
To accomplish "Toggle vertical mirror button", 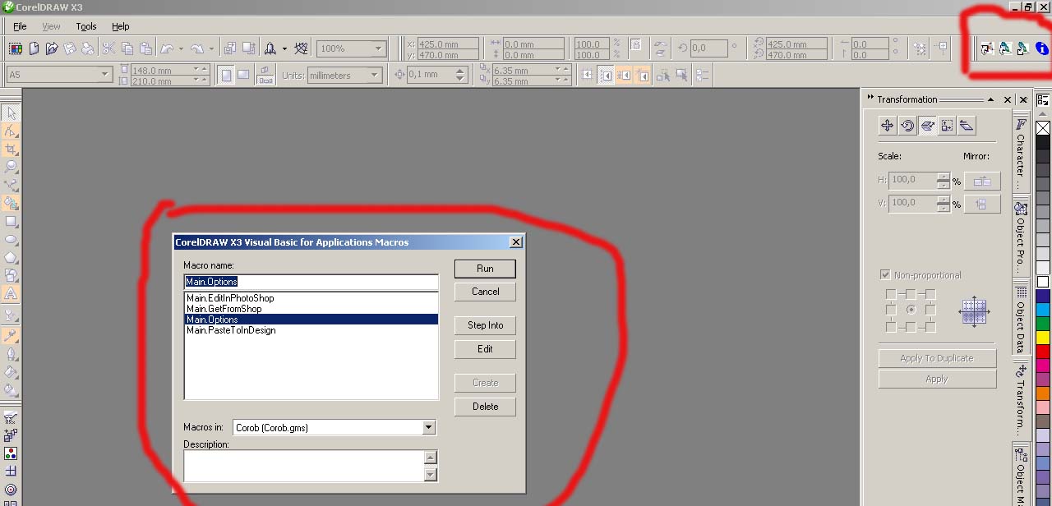I will coord(982,203).
